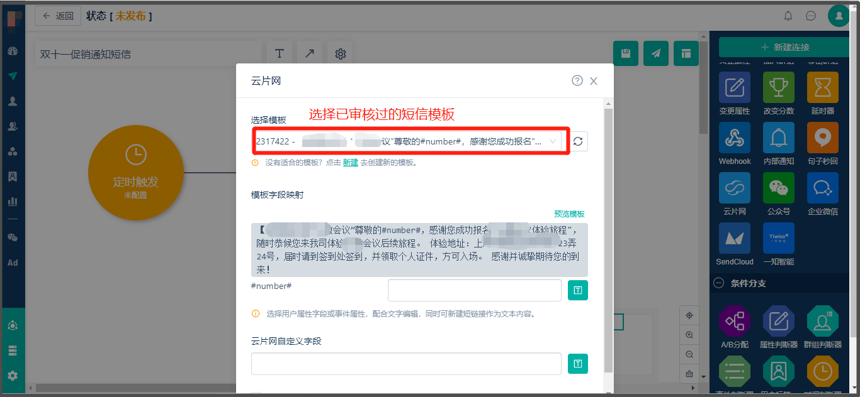Open the WeChat icon in left sidebar
This screenshot has width=860, height=397.
[13, 237]
